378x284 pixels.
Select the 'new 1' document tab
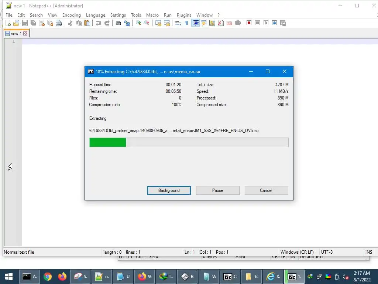pyautogui.click(x=16, y=34)
